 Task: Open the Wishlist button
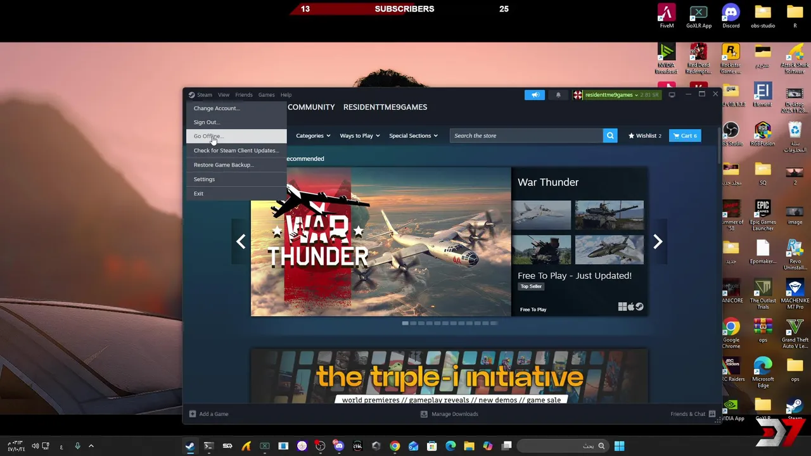coord(644,136)
